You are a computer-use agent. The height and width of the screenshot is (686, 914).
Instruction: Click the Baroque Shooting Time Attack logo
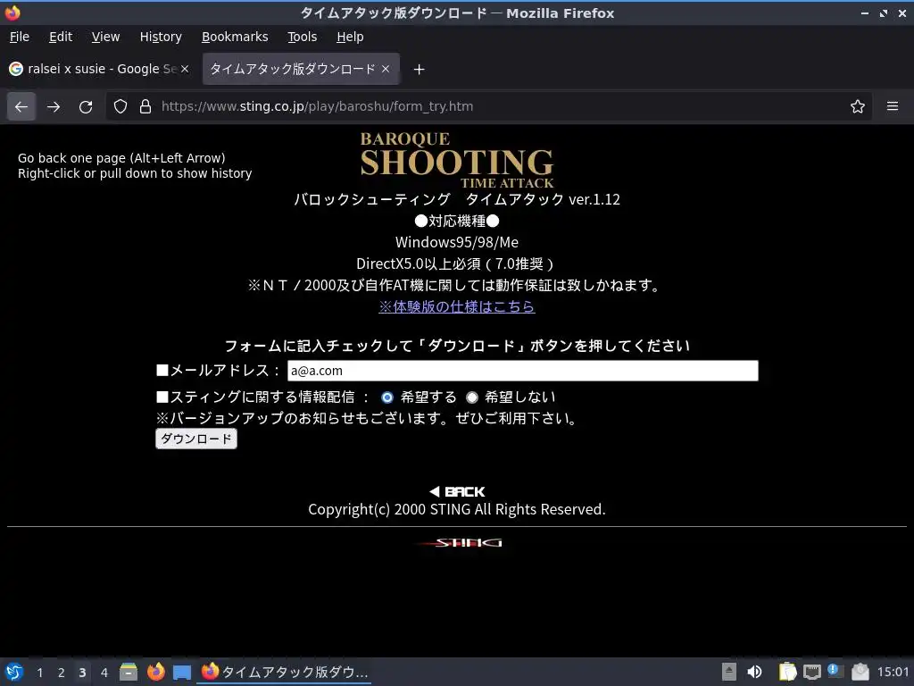pos(457,160)
